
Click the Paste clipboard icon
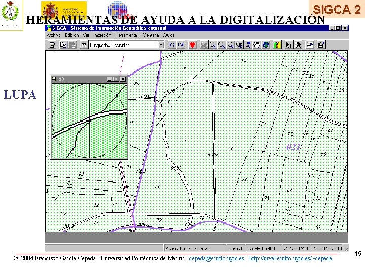[72, 44]
